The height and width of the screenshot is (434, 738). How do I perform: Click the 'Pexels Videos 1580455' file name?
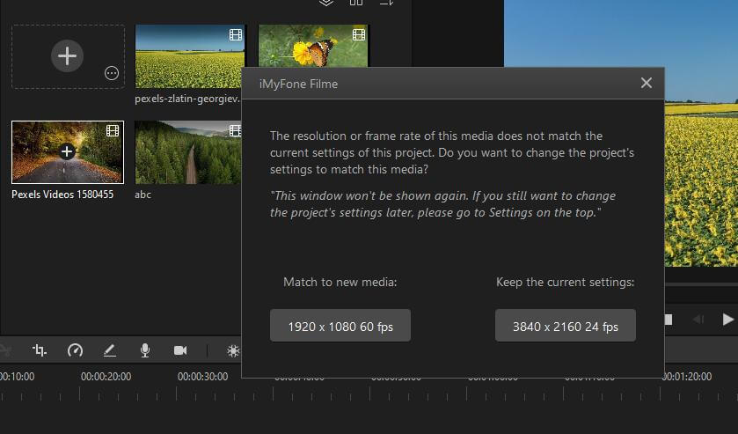(x=62, y=195)
